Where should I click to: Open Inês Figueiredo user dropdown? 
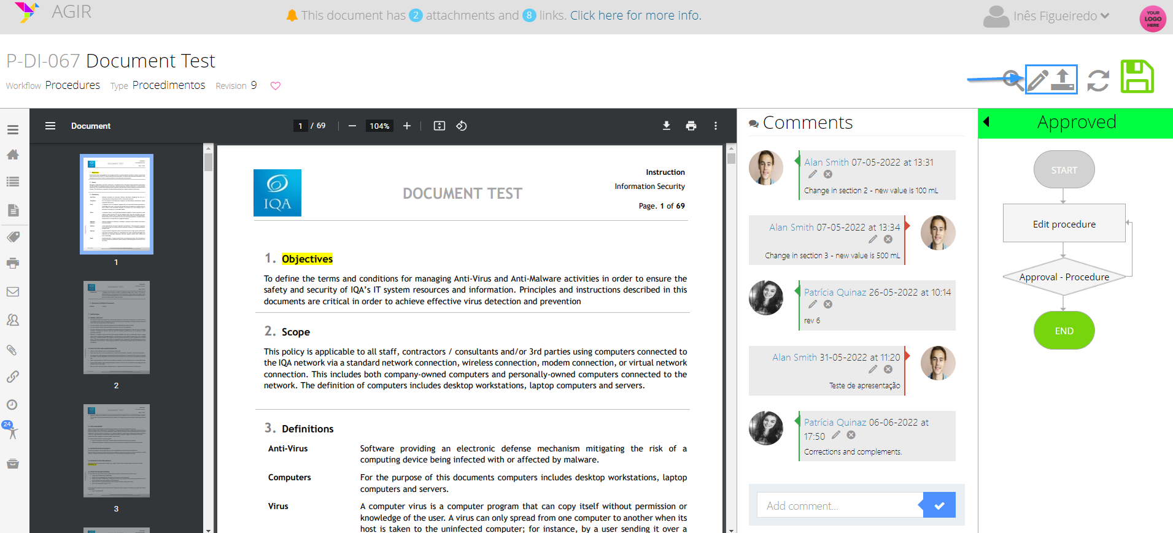pos(1047,16)
